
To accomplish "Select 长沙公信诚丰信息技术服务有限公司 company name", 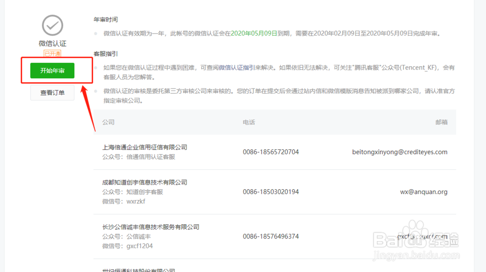I will tap(151, 227).
